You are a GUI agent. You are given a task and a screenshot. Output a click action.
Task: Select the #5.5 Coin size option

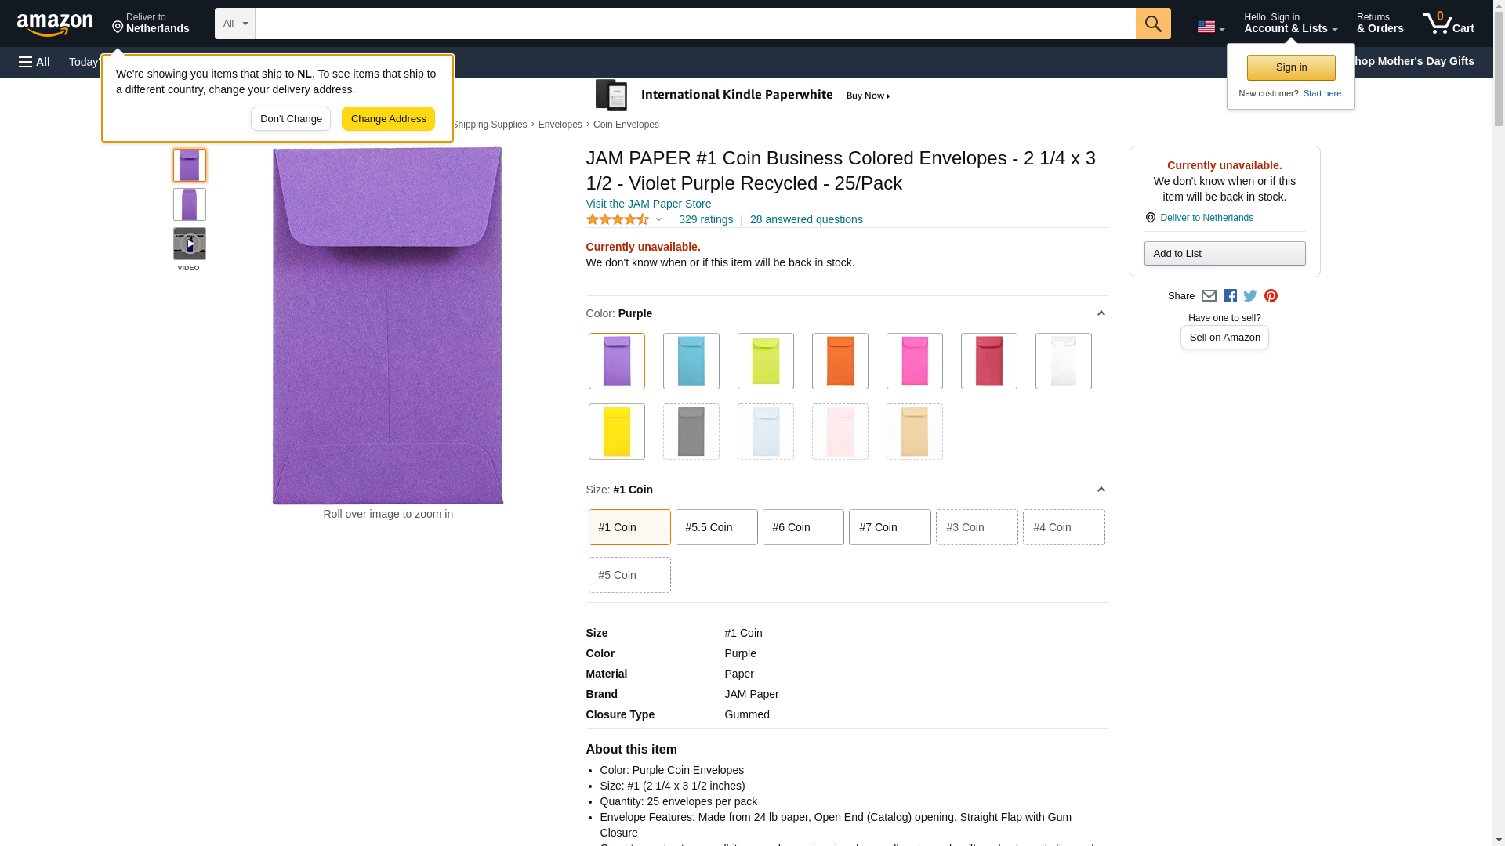(x=716, y=527)
